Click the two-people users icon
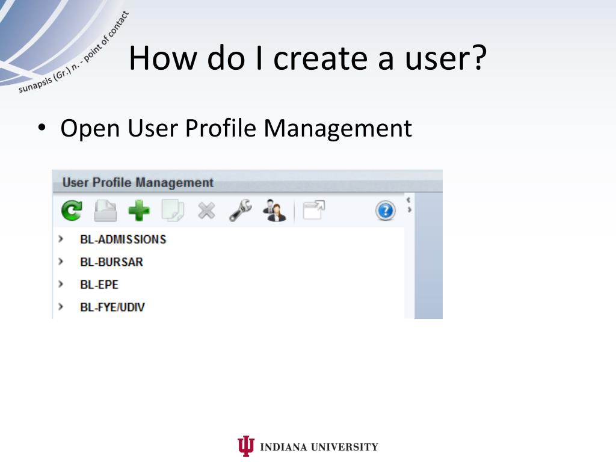 pos(274,211)
